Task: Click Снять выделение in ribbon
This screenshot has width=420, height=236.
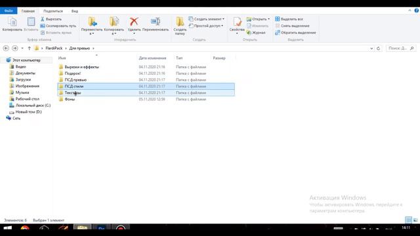Action: pyautogui.click(x=292, y=26)
